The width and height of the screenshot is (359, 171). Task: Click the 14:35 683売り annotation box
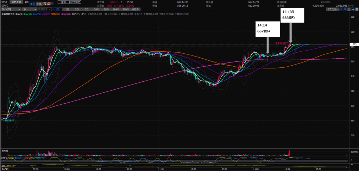tap(292, 14)
